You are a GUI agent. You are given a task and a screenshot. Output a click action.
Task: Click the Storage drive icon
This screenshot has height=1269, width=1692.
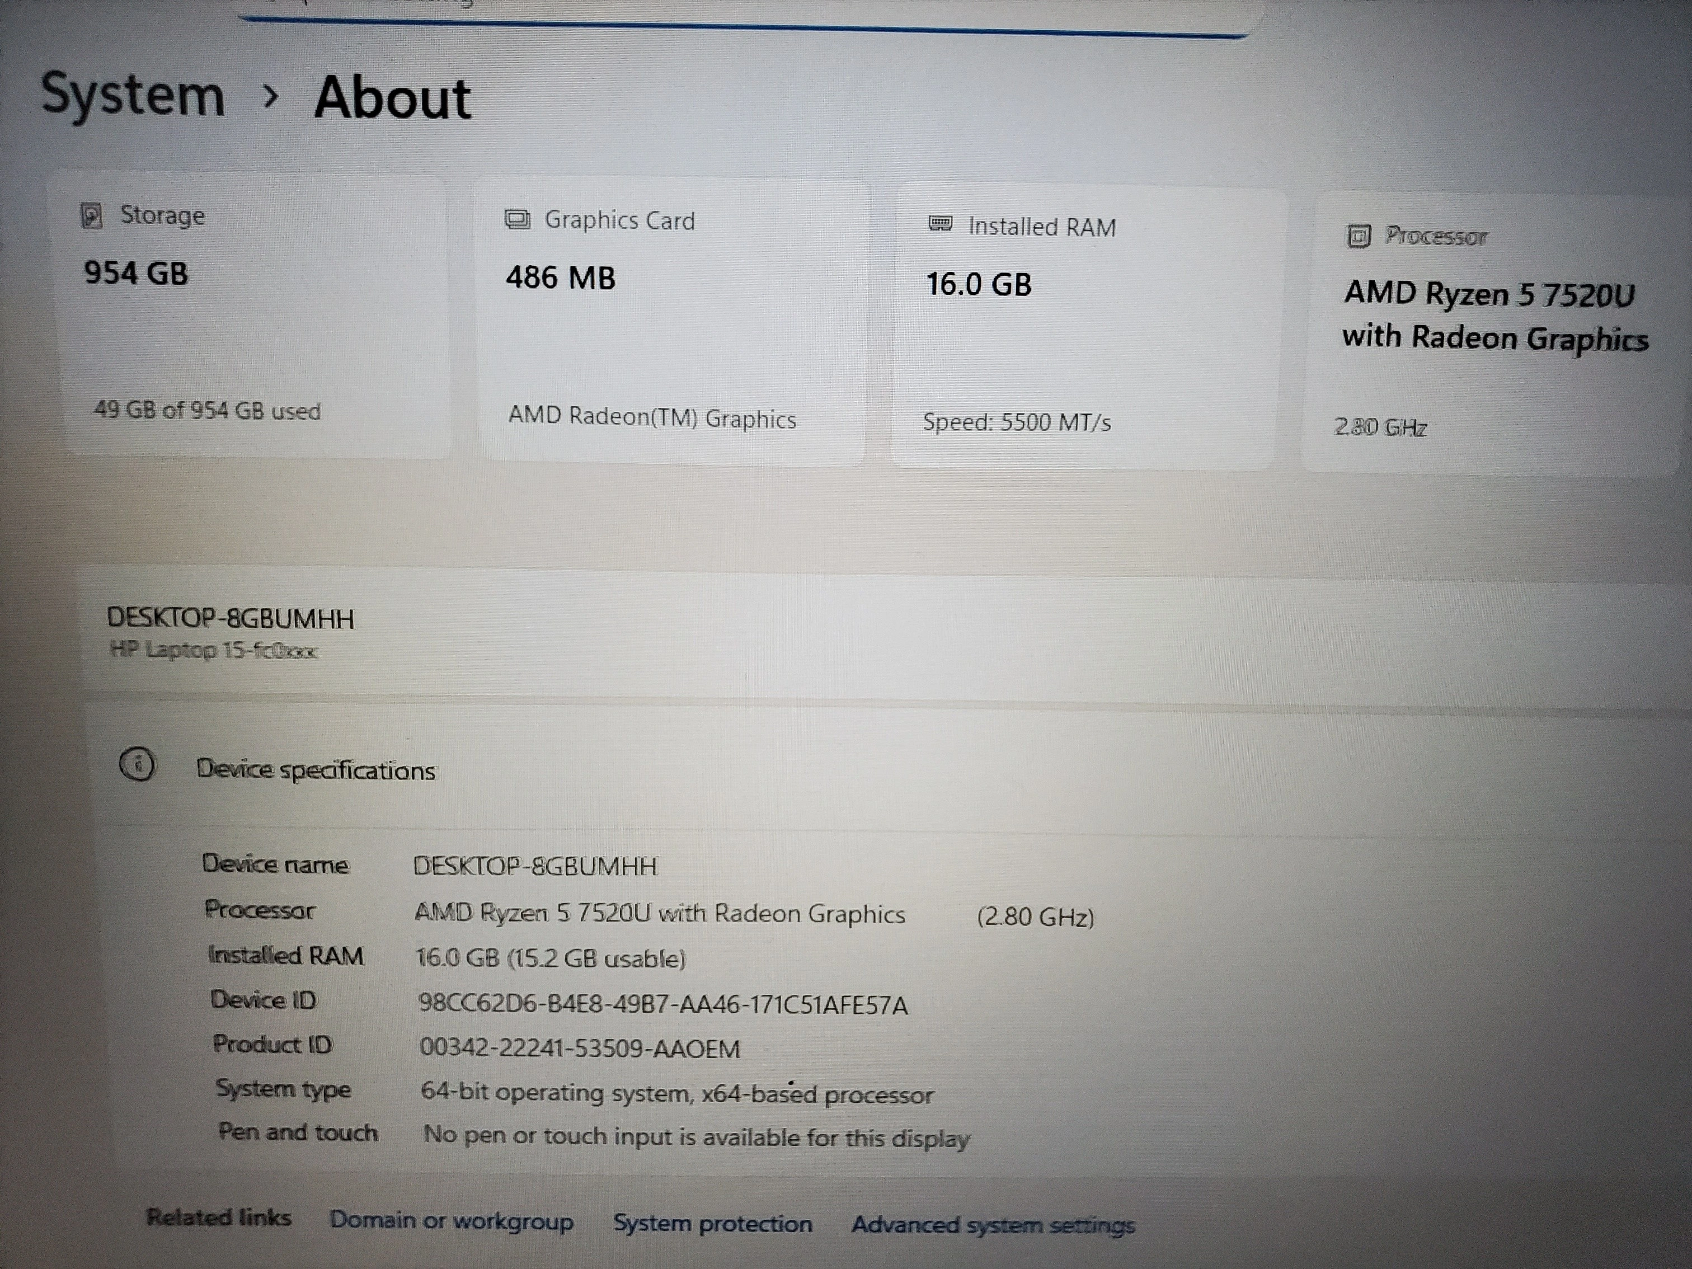click(x=91, y=216)
